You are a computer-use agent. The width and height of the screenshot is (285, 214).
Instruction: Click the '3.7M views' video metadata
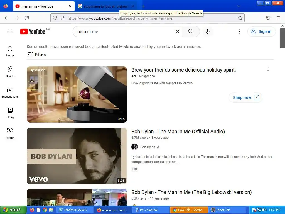140,138
